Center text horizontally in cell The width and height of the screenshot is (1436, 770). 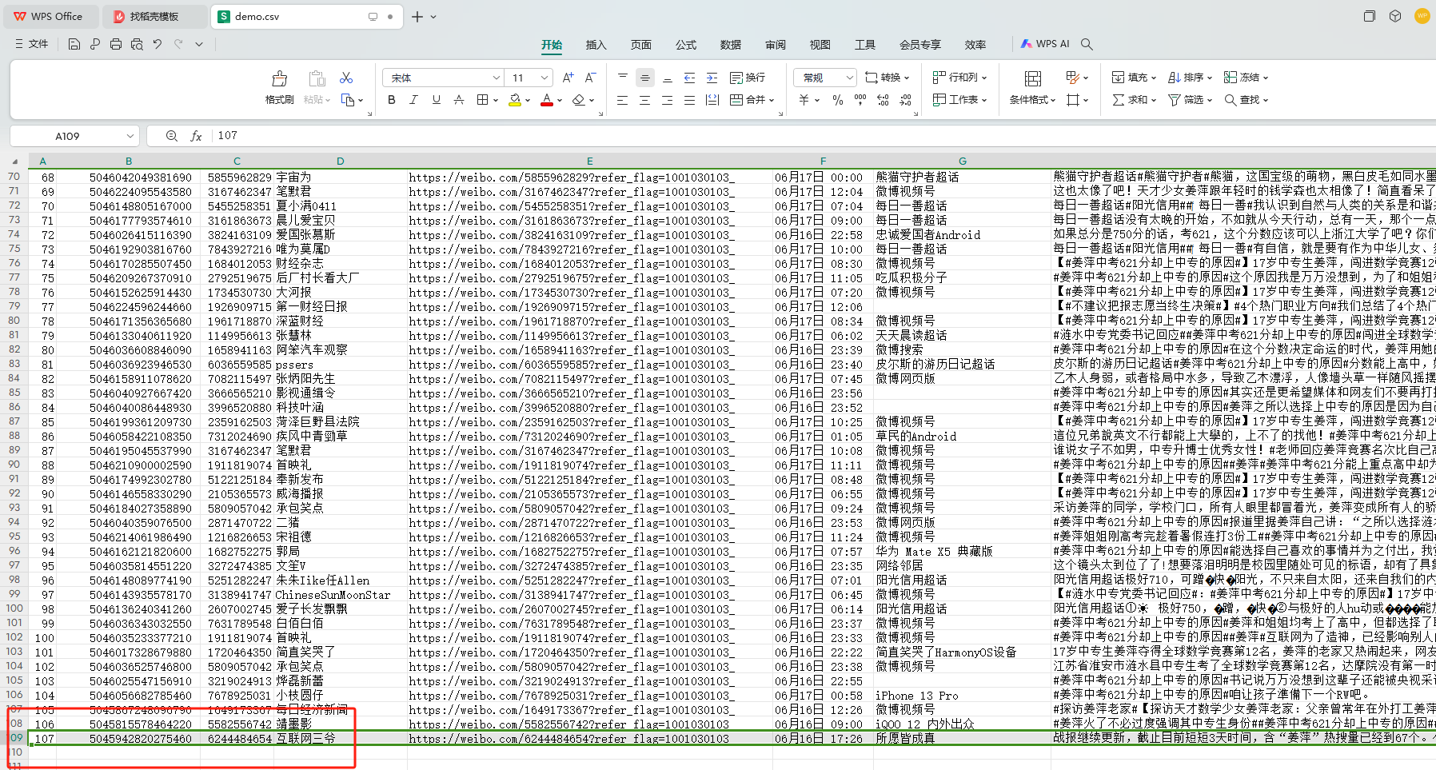coord(644,100)
